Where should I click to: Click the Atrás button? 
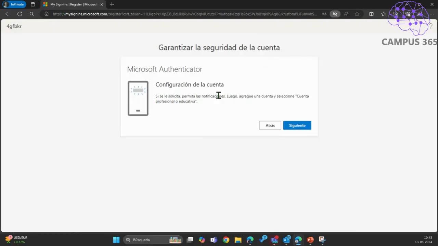coord(270,125)
